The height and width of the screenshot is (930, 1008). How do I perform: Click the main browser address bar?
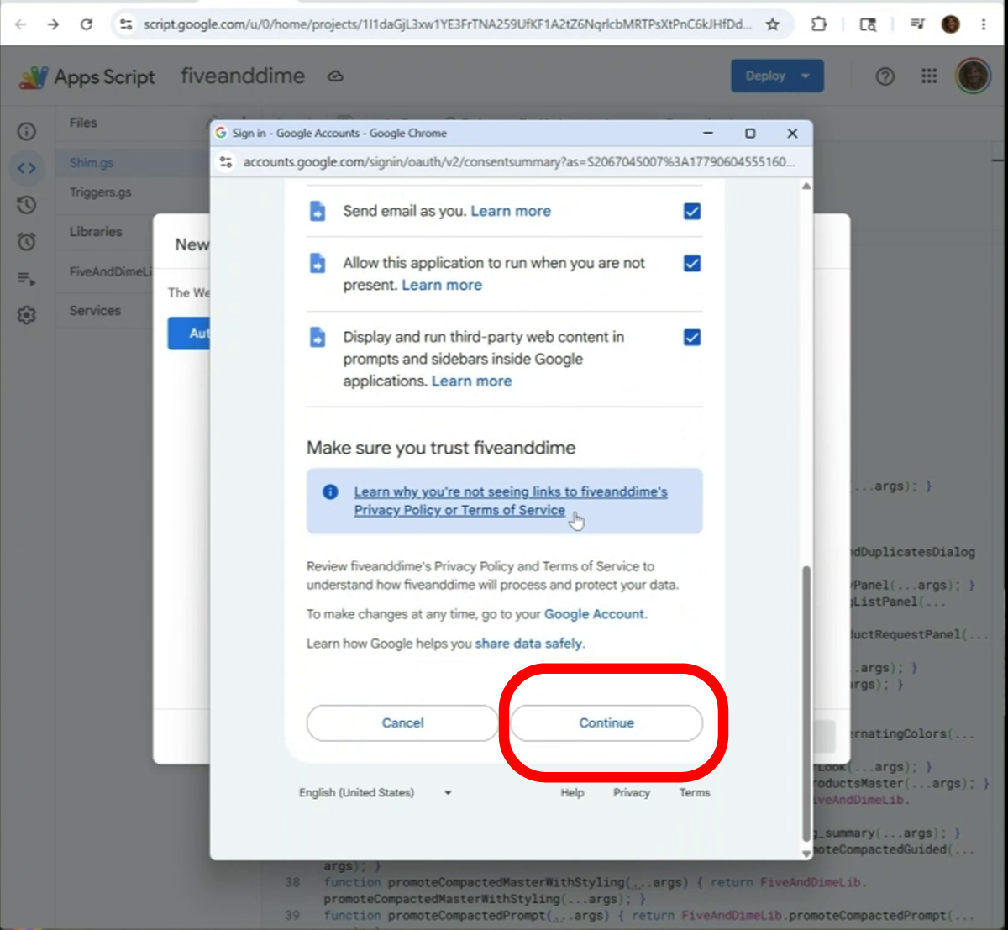tap(447, 24)
